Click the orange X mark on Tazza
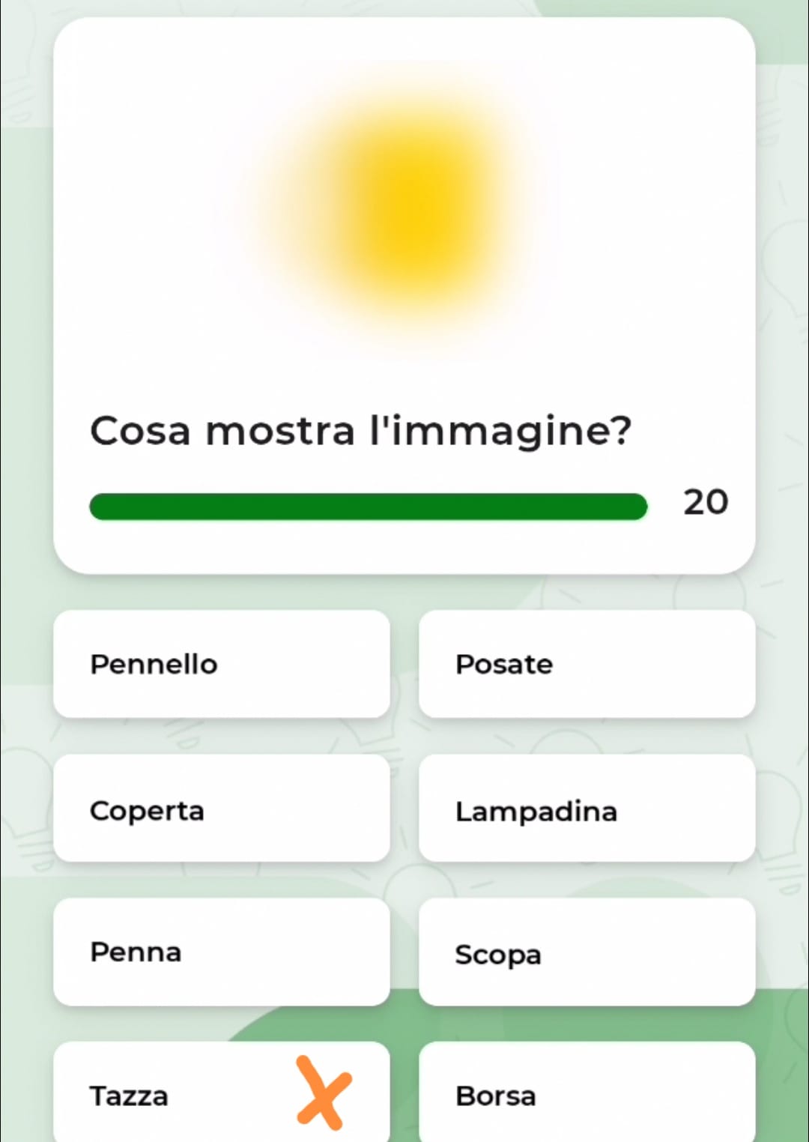809x1142 pixels. pos(323,1092)
